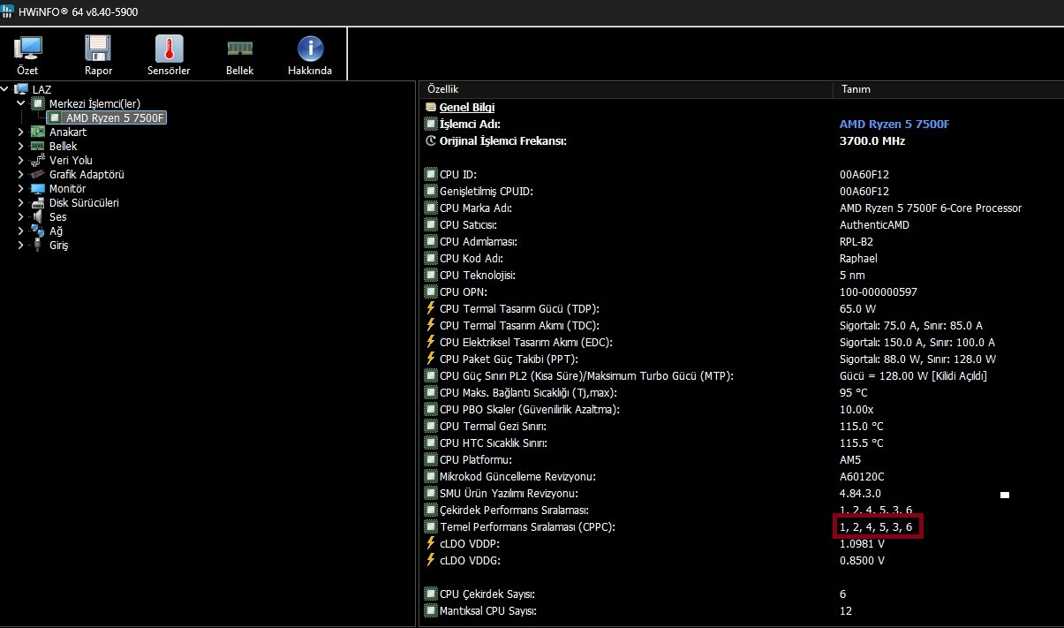The image size is (1064, 628).
Task: Click lightning icon beside cLDO VDDG
Action: point(431,560)
